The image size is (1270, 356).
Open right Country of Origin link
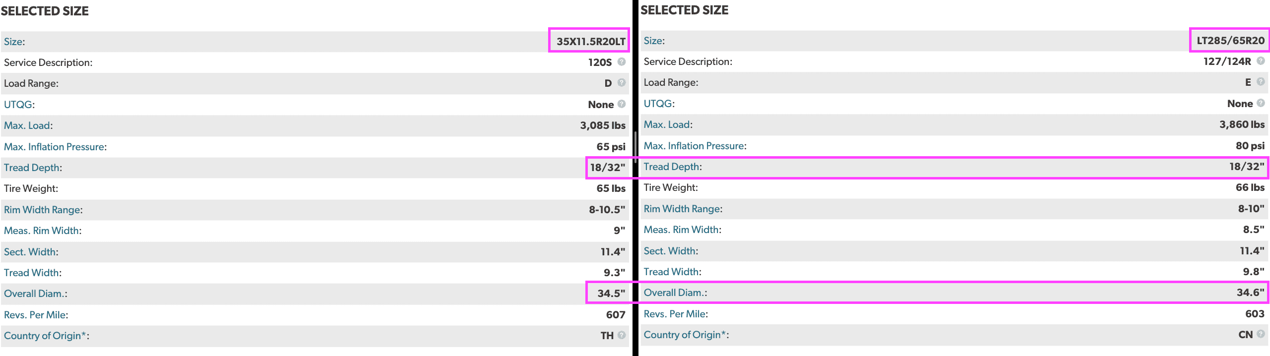[685, 335]
